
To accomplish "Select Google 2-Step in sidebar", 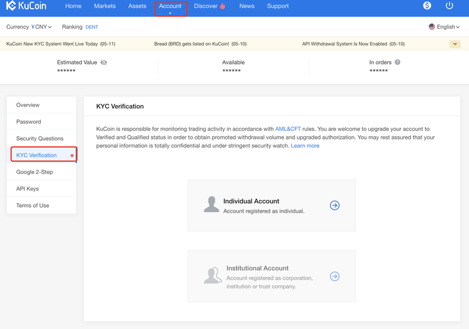I will (x=34, y=172).
